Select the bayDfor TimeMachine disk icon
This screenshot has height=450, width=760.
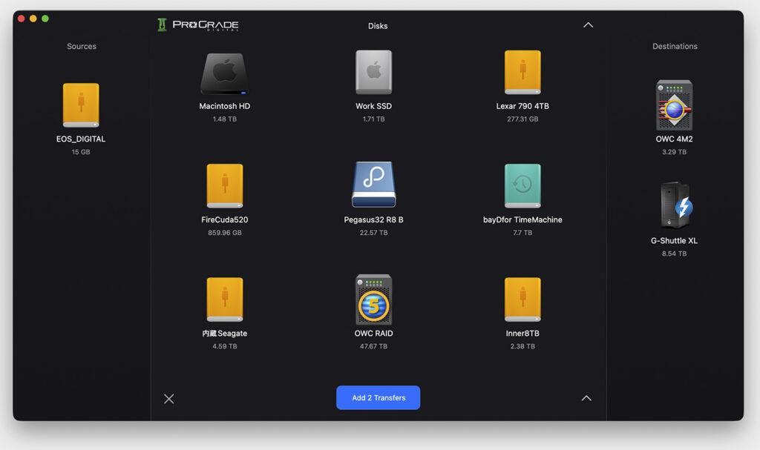point(522,185)
